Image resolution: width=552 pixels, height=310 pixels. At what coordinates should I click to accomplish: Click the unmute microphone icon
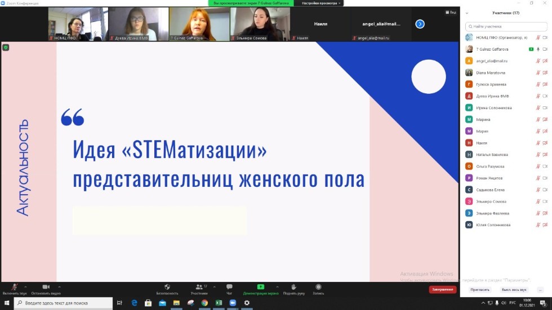14,287
